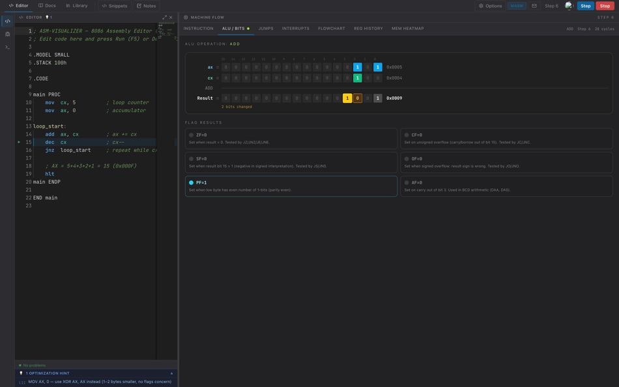
Task: Click the 'jnz loop_start' code line
Action: [x=94, y=150]
